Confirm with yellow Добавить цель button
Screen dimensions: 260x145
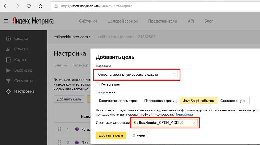[x=111, y=135]
